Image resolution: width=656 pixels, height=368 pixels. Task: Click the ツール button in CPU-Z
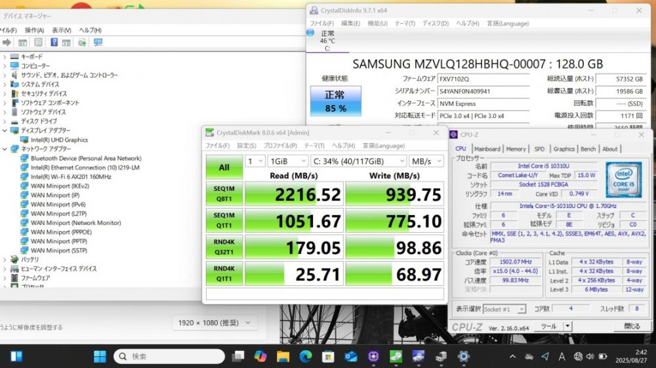548,326
